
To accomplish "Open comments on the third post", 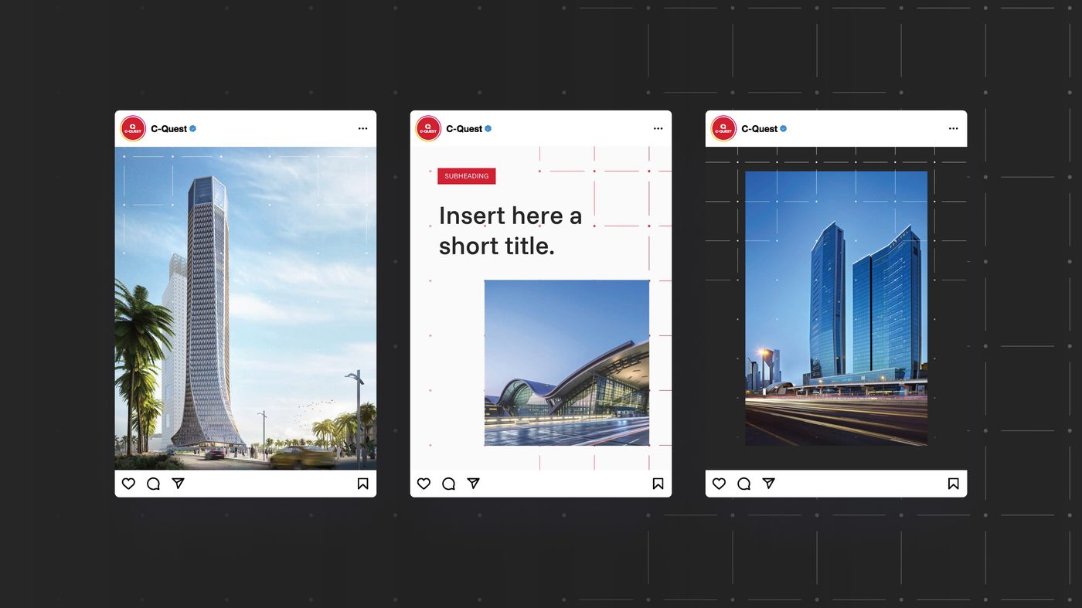I will (x=743, y=483).
